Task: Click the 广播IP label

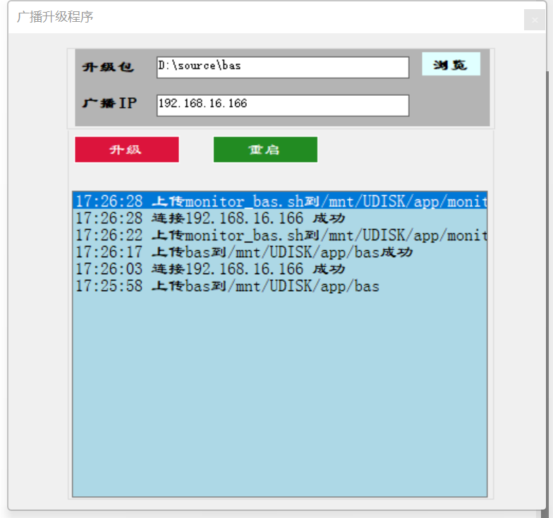Action: coord(110,104)
